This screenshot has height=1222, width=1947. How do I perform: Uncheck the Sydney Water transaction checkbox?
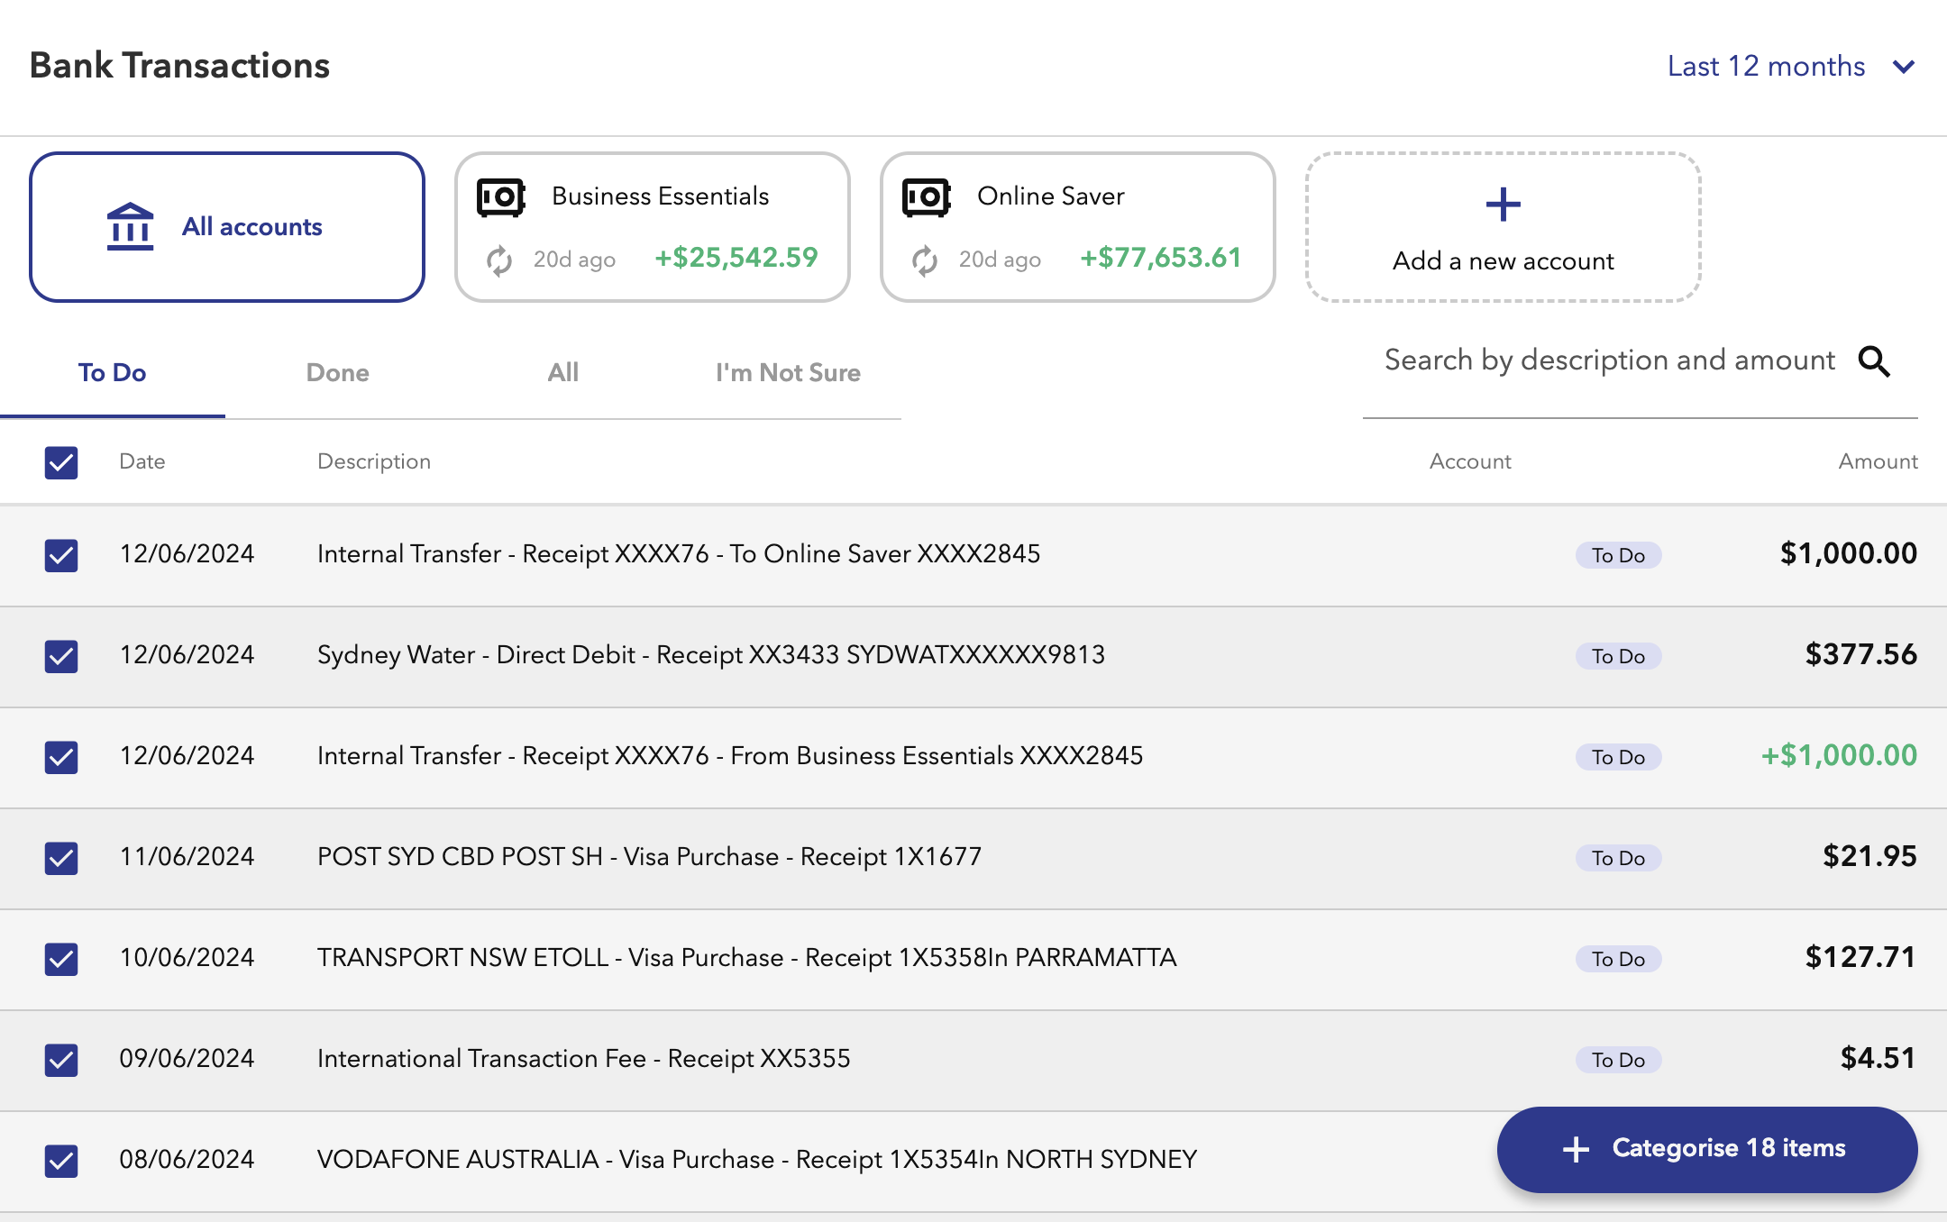pyautogui.click(x=60, y=656)
